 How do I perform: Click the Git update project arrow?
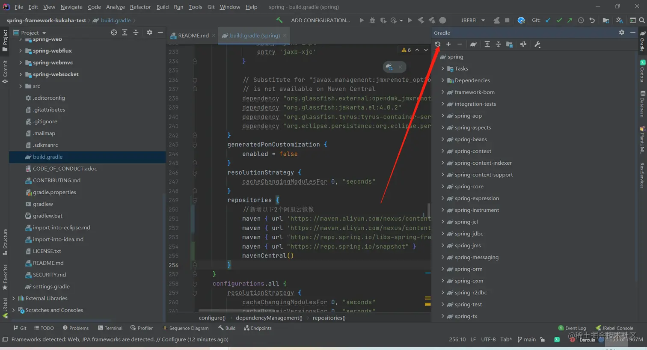point(548,20)
